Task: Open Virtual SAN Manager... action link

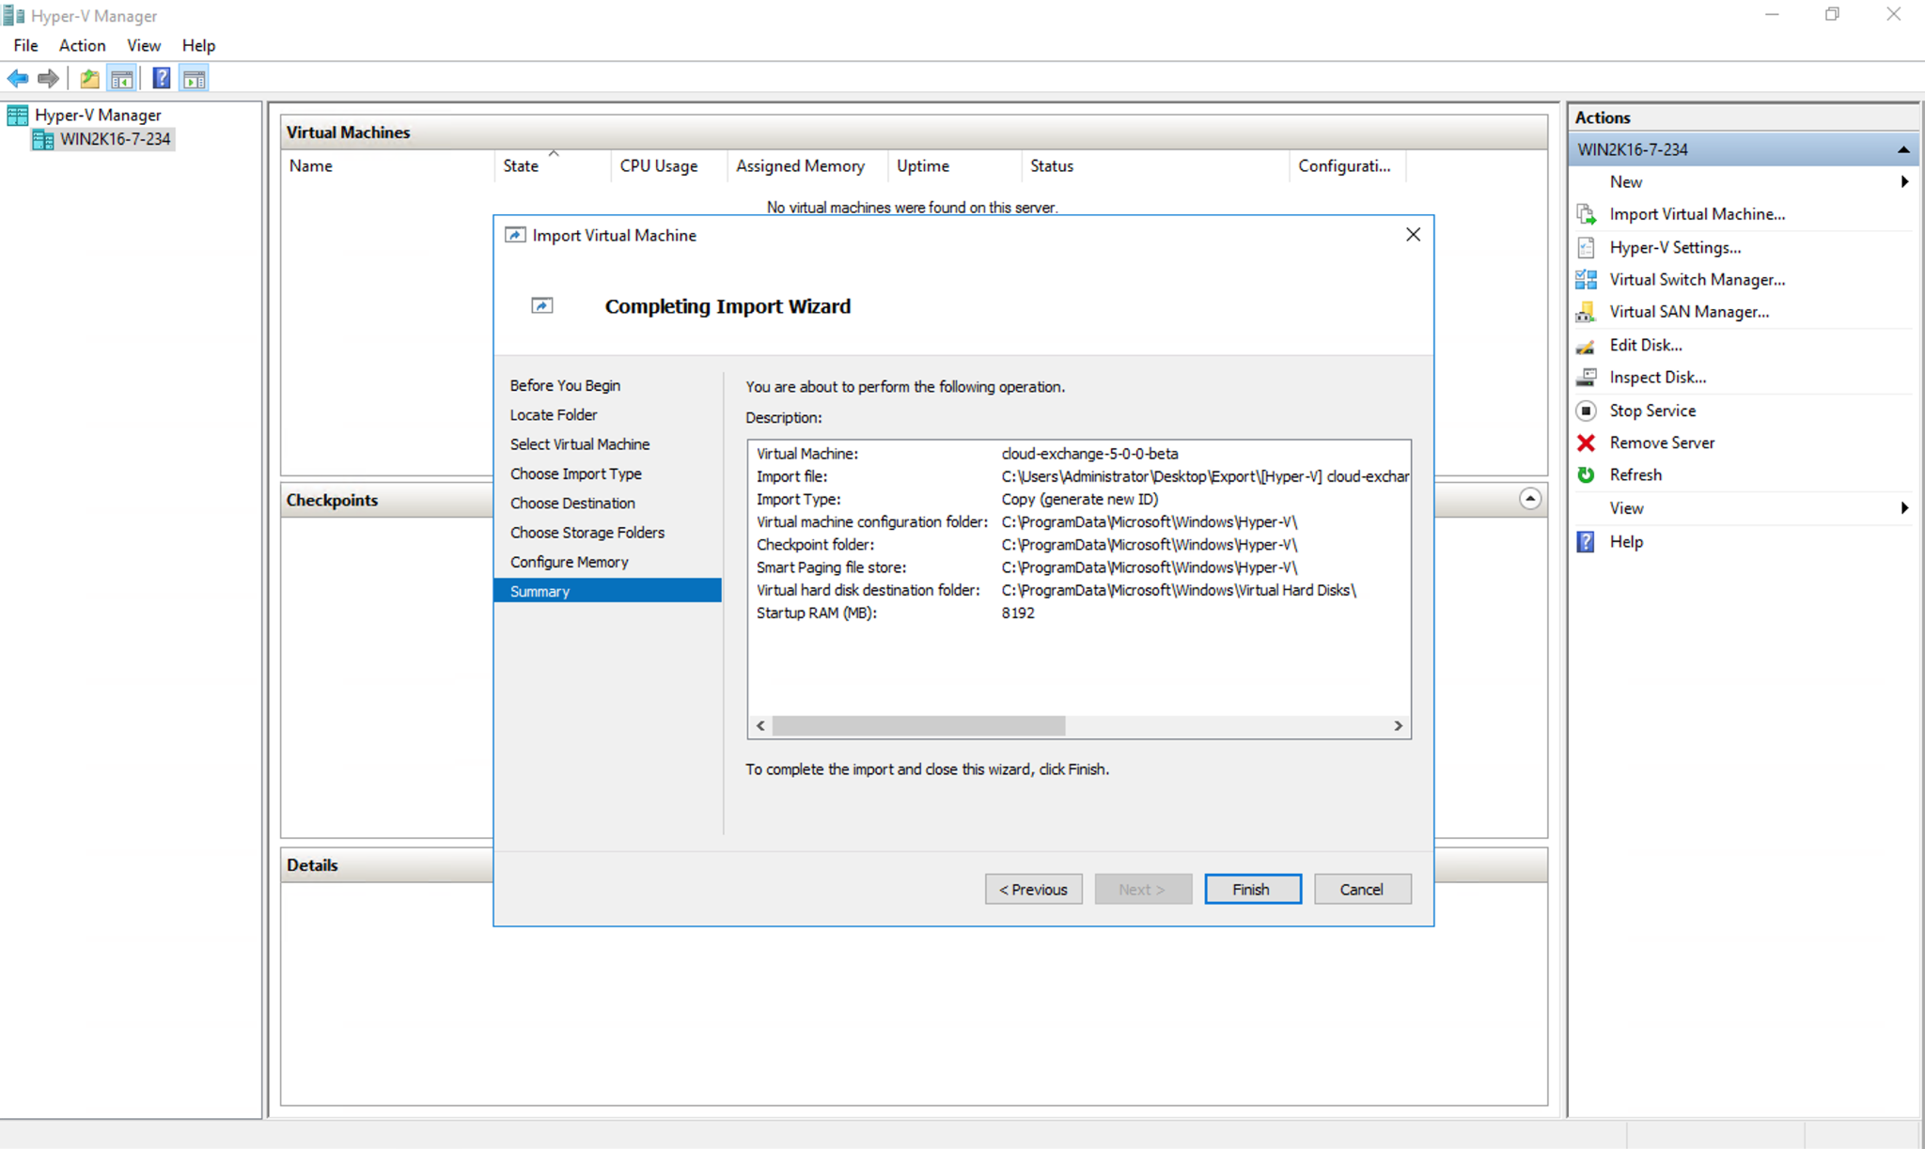Action: [x=1689, y=311]
